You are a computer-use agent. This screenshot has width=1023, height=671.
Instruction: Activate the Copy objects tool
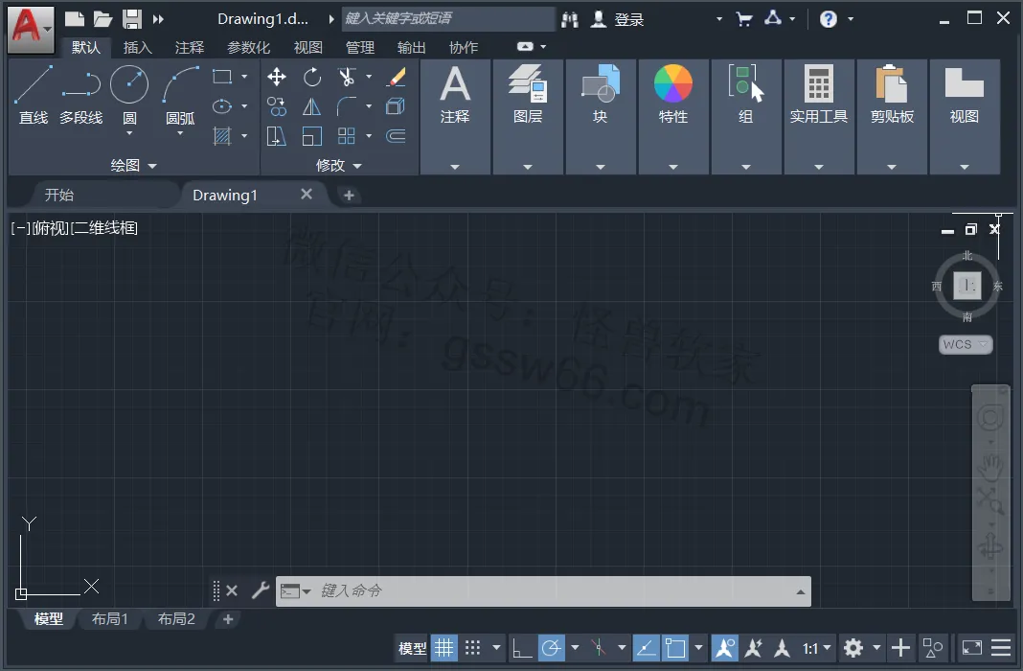(x=277, y=106)
